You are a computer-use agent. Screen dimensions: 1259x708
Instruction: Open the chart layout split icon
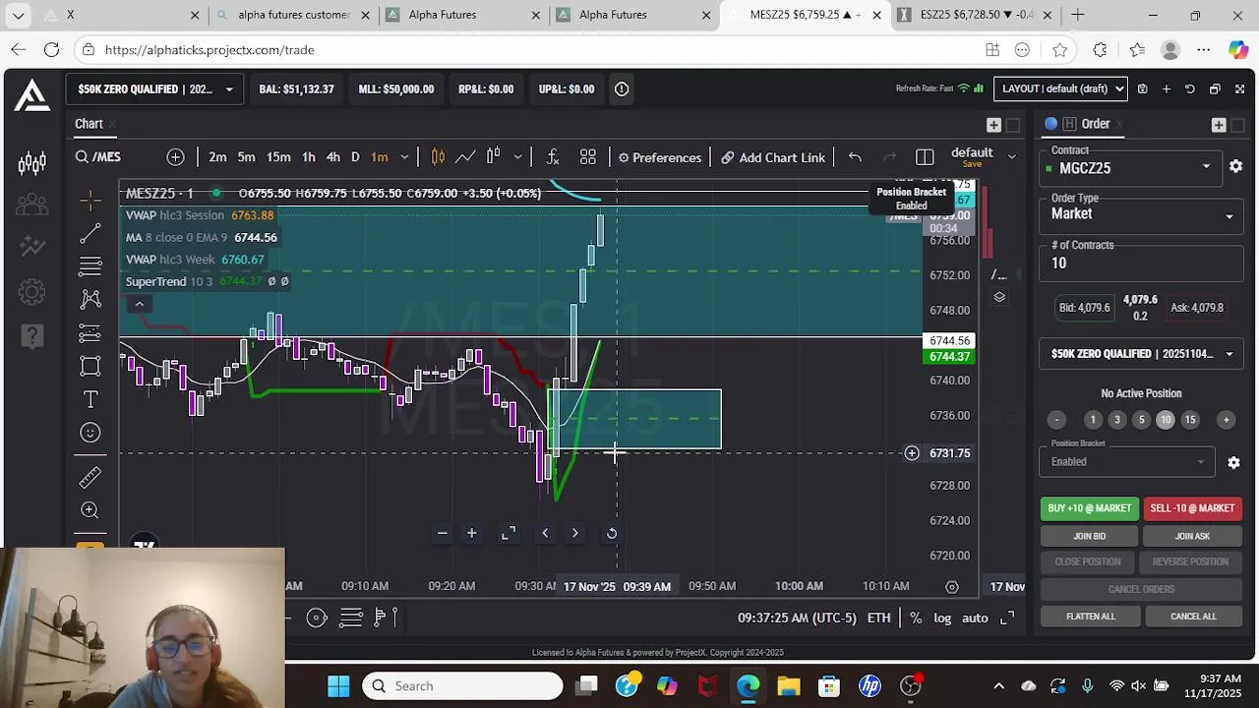pyautogui.click(x=925, y=157)
